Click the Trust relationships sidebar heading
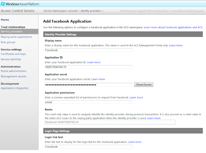 (x=13, y=27)
